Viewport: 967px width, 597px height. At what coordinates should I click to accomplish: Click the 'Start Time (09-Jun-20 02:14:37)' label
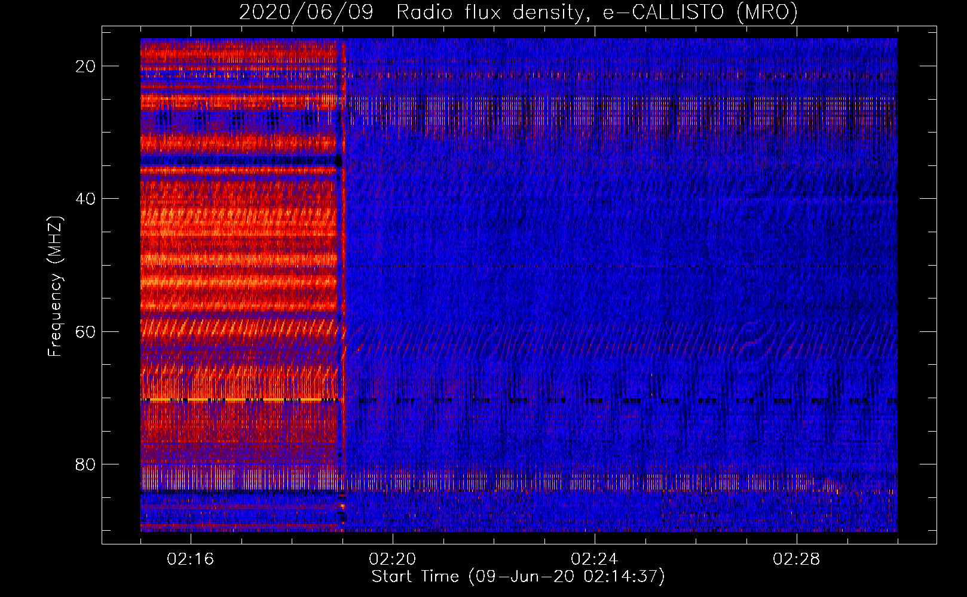[x=518, y=577]
